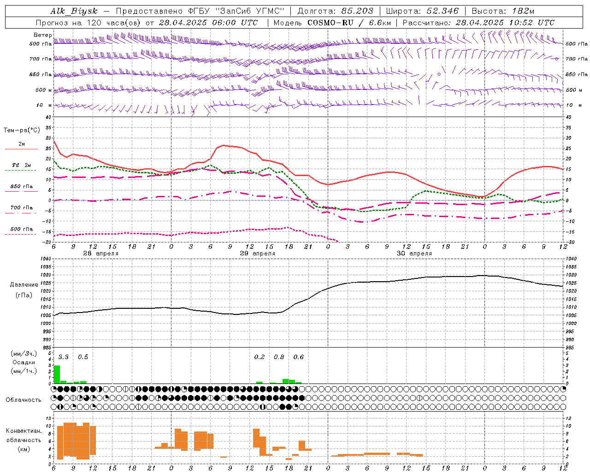This screenshot has height=472, width=590.
Task: Click the Осадки precipitation label
Action: tap(24, 362)
